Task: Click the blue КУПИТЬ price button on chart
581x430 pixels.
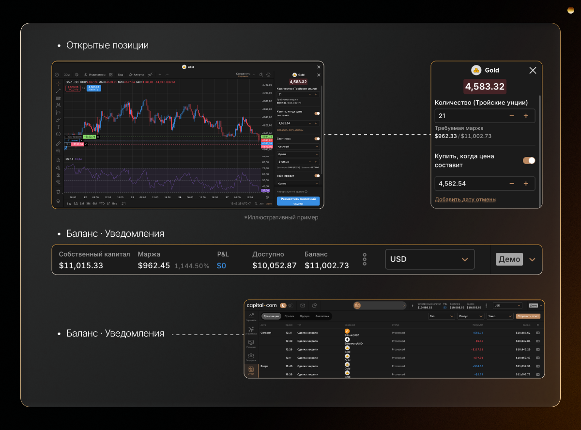Action: (x=94, y=88)
